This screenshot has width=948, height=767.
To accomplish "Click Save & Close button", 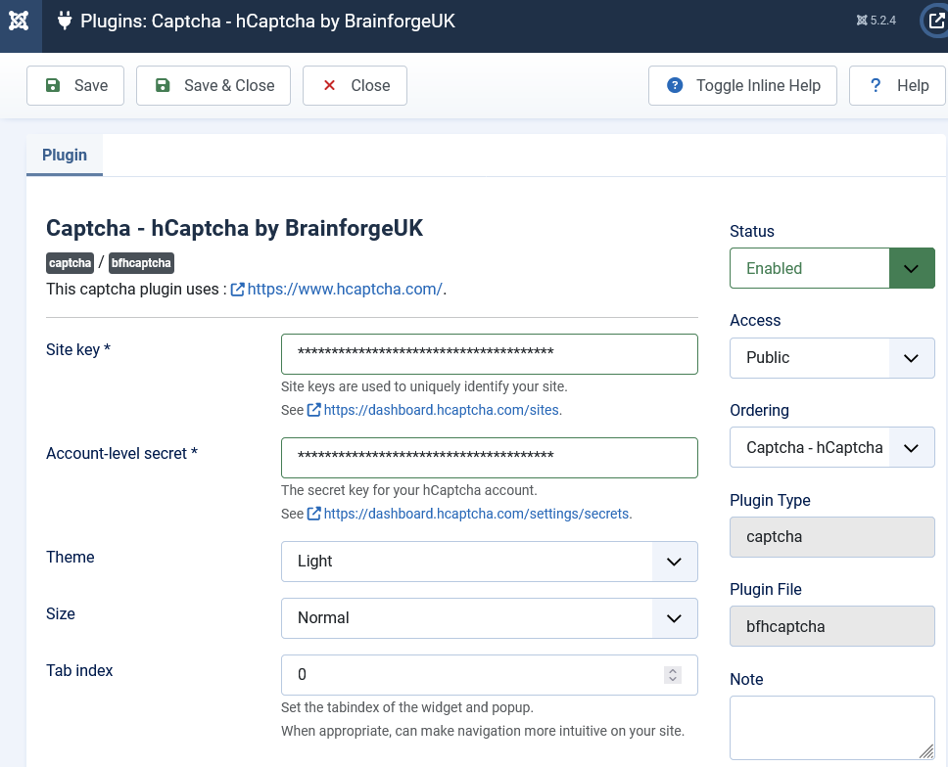I will pos(213,85).
